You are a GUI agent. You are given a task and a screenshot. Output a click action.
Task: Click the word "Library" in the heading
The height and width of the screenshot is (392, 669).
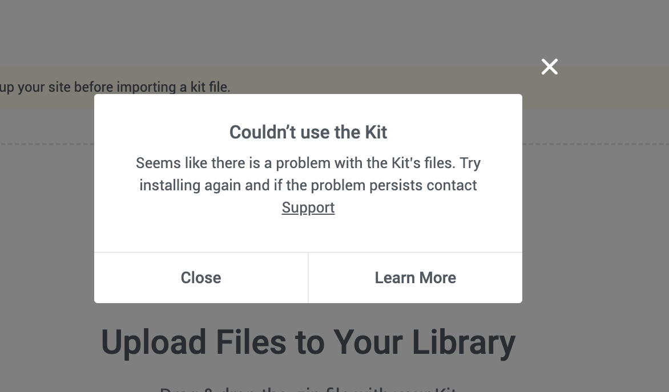[x=464, y=342]
